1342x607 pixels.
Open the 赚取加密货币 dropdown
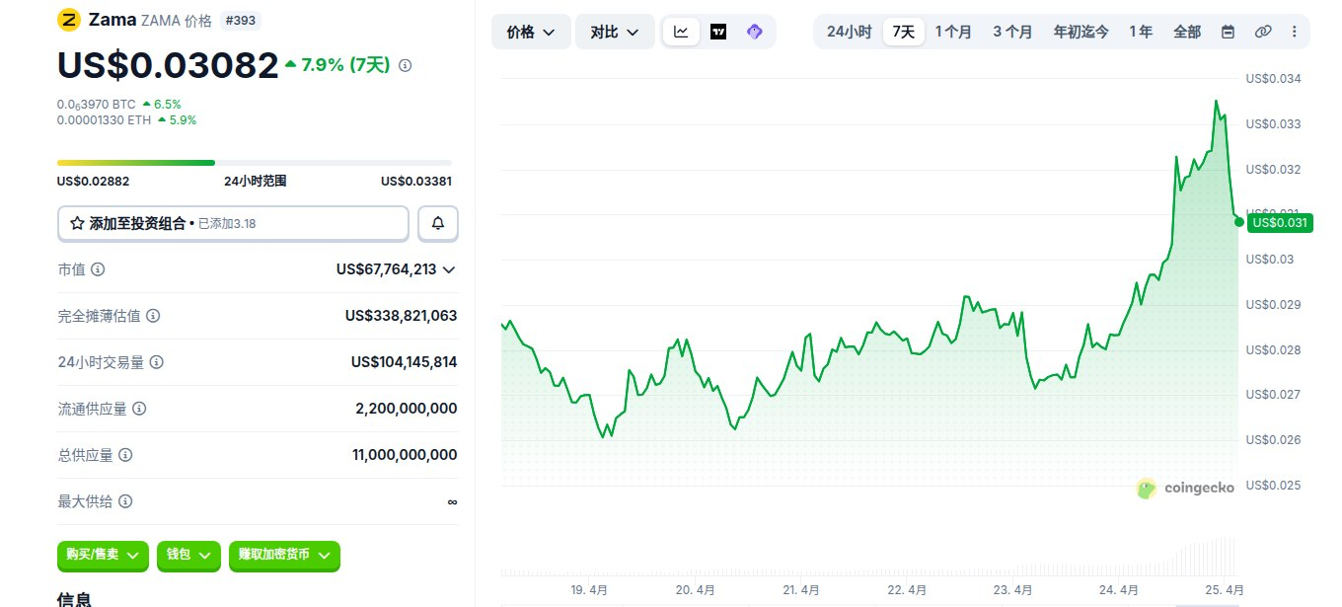(x=284, y=555)
